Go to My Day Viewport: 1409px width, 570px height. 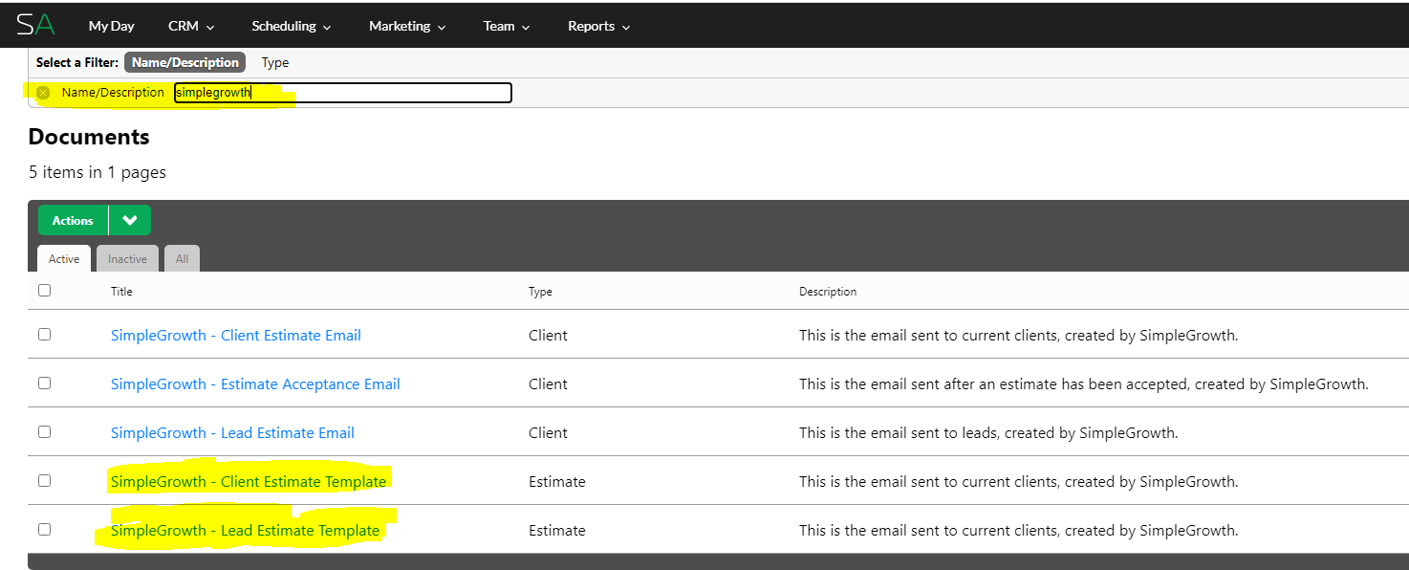pyautogui.click(x=112, y=26)
